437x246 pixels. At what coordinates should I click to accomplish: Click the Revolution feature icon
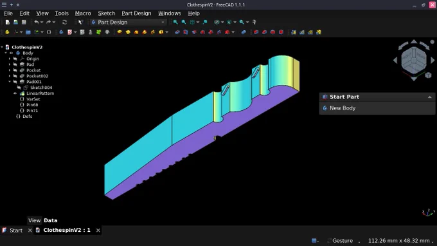pyautogui.click(x=128, y=32)
